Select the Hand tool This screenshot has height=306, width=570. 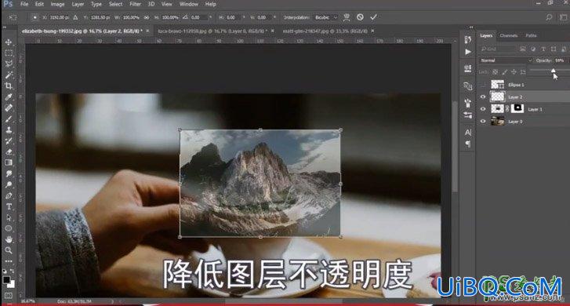tap(9, 239)
